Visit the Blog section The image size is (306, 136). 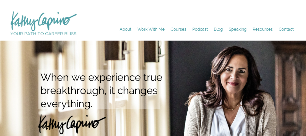tap(218, 29)
